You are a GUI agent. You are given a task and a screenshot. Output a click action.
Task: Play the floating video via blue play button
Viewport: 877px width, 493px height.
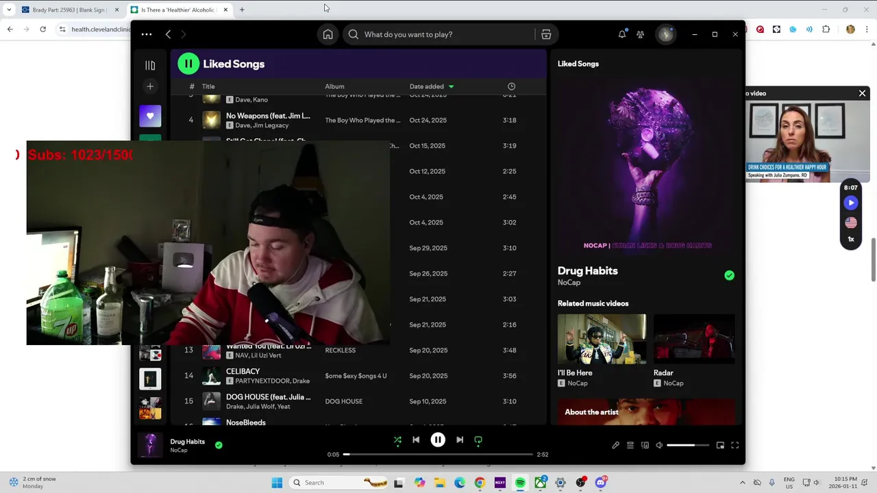click(850, 203)
